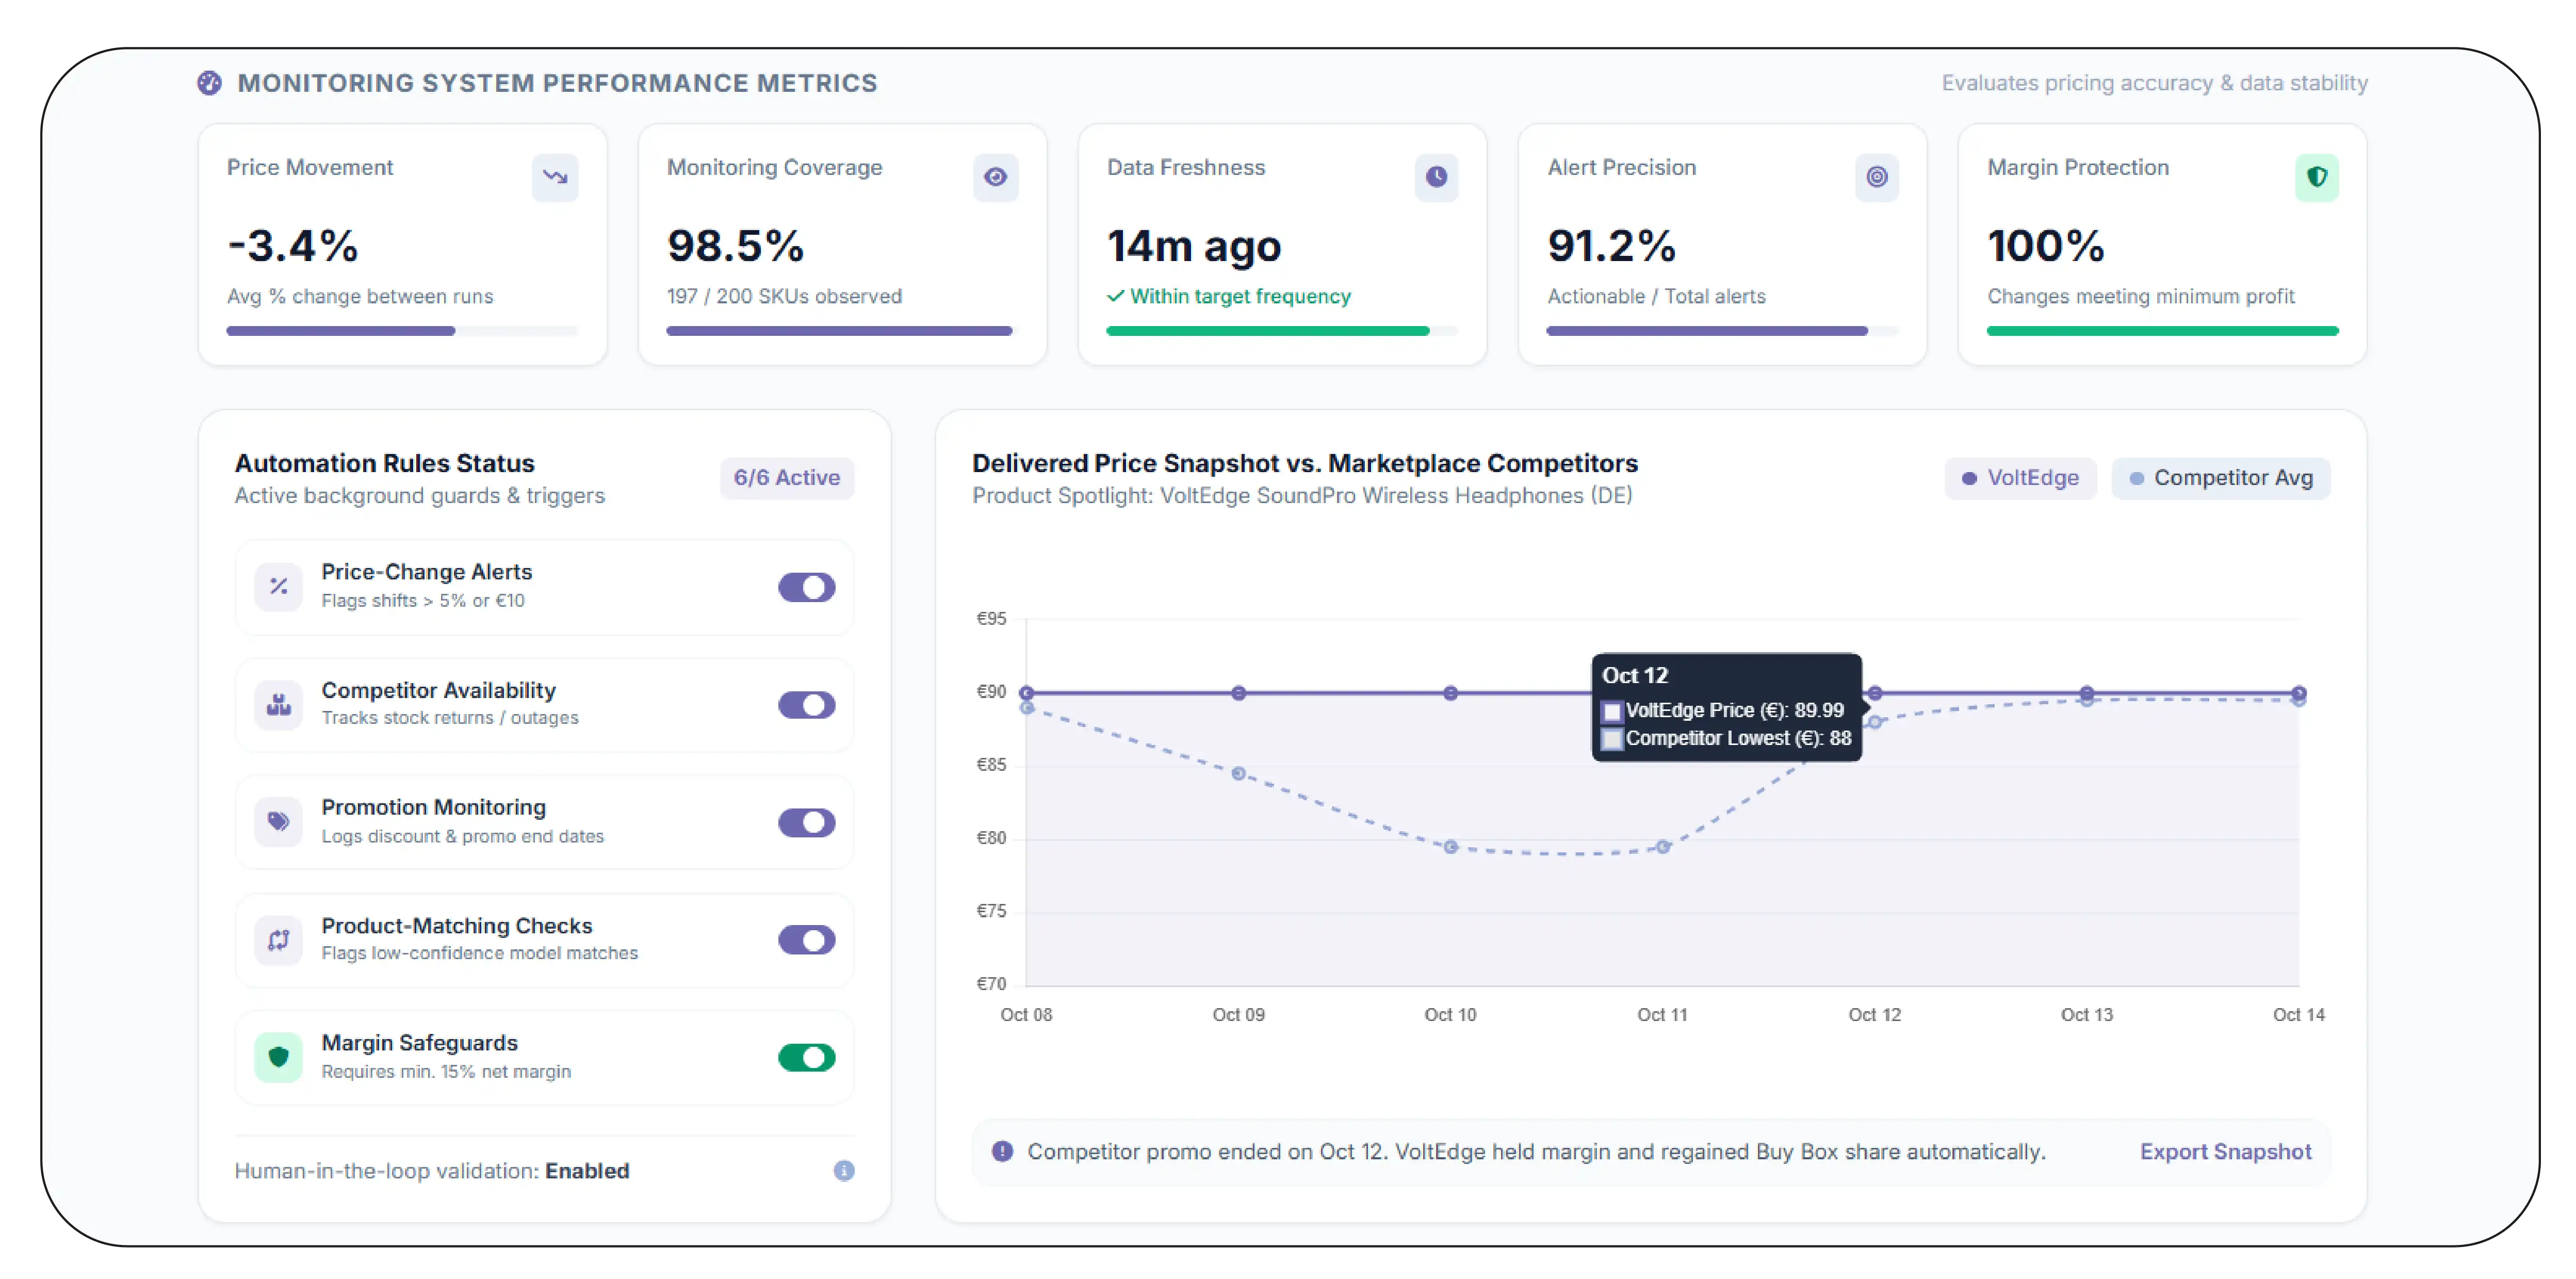This screenshot has height=1279, width=2576.
Task: Click the Competitor Availability boxes icon
Action: click(x=278, y=704)
